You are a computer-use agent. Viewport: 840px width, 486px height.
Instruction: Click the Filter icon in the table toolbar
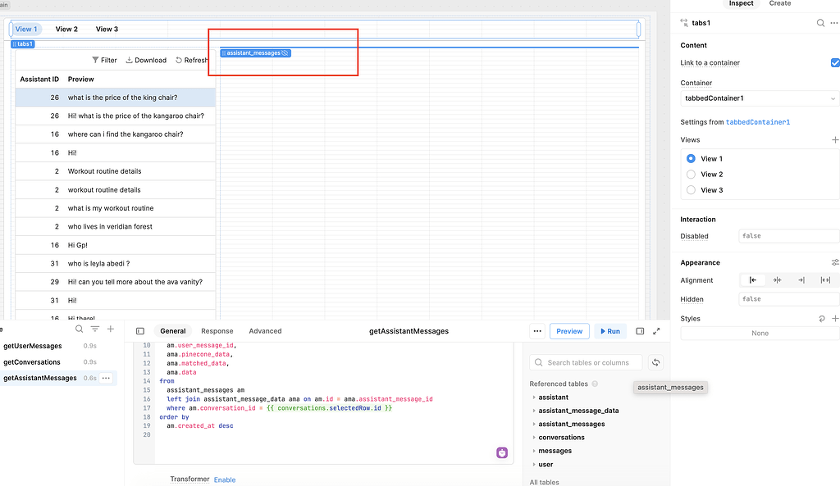tap(104, 60)
